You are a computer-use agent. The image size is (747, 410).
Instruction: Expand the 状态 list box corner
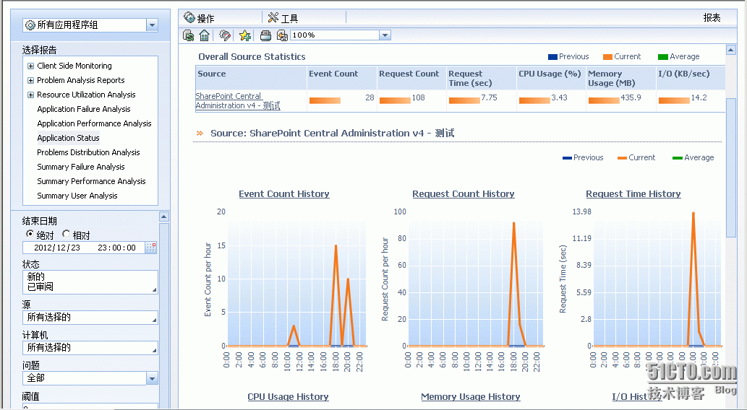pyautogui.click(x=154, y=289)
